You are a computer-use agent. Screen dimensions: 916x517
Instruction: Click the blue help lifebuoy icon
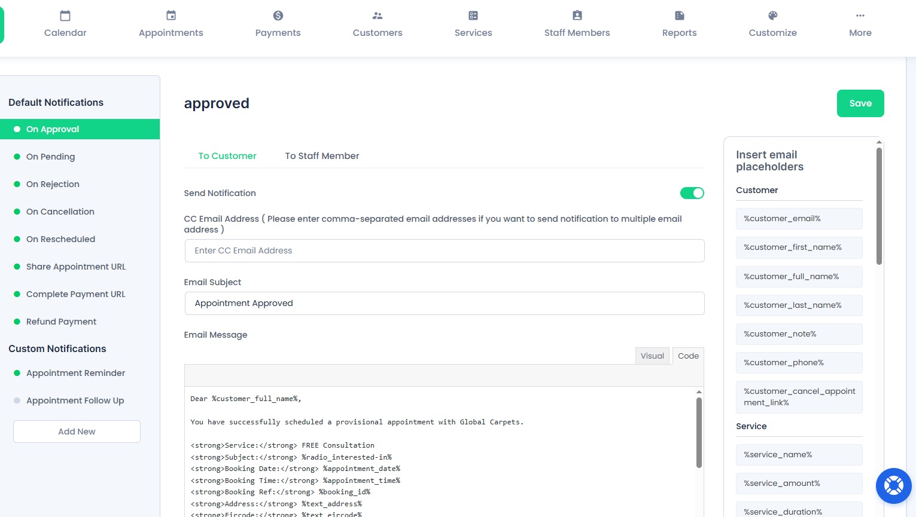pos(893,485)
